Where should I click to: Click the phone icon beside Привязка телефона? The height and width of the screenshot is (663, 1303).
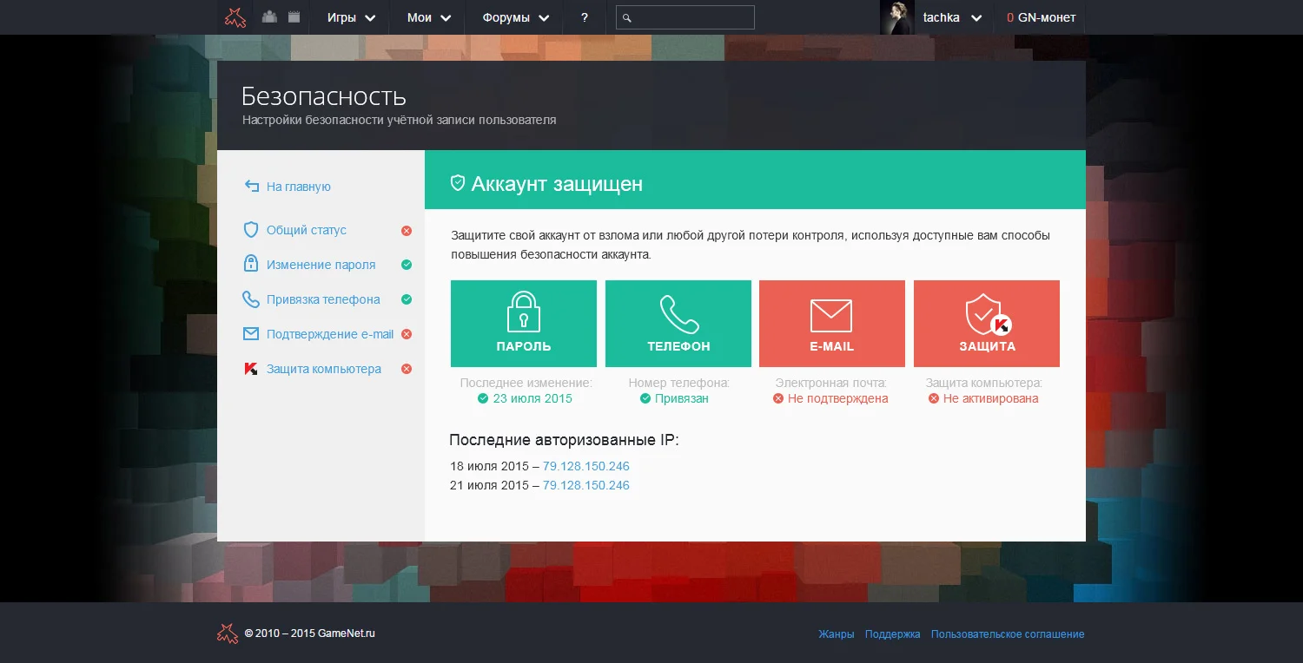pos(251,299)
